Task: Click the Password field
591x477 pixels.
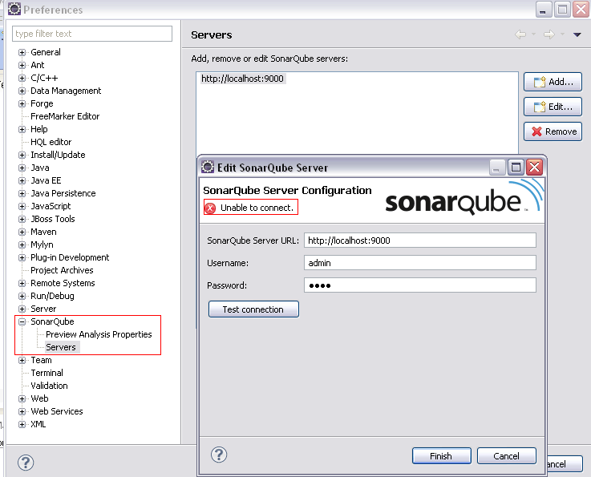Action: [420, 285]
